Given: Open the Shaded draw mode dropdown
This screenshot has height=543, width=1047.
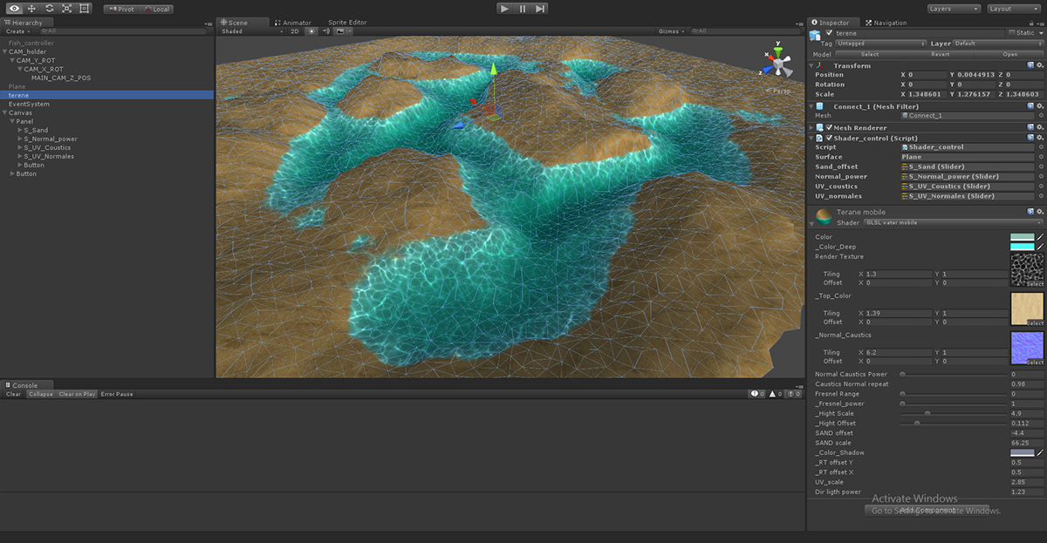Looking at the screenshot, I should coord(251,31).
